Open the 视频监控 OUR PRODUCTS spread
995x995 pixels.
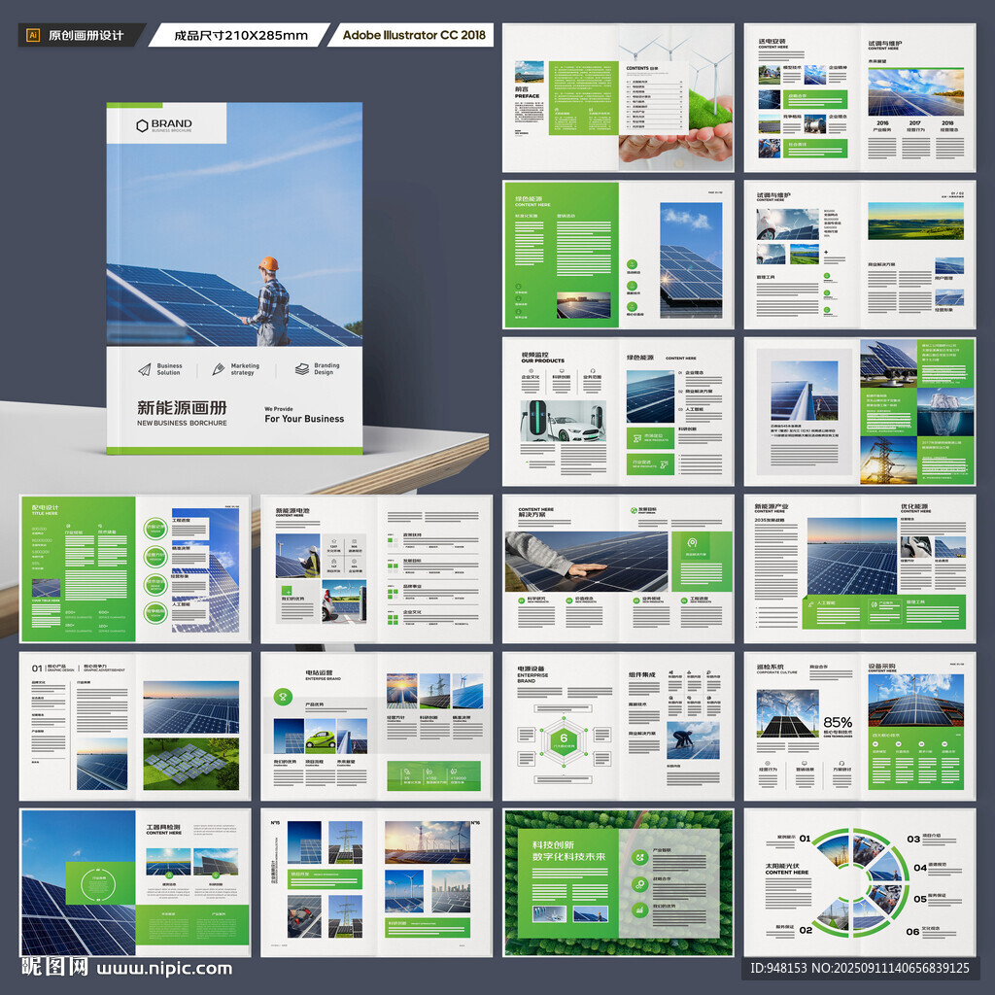(618, 411)
